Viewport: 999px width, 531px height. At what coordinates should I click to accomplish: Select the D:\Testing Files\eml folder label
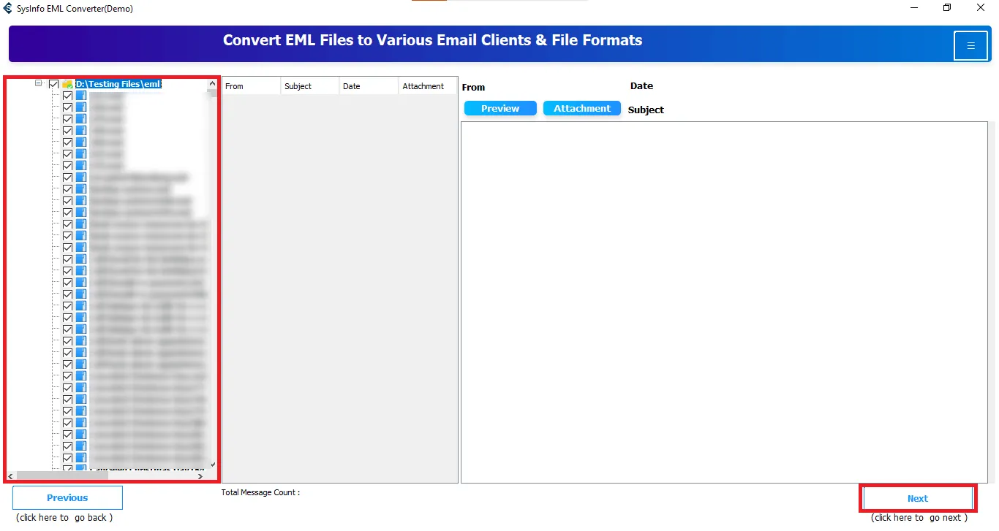coord(118,84)
